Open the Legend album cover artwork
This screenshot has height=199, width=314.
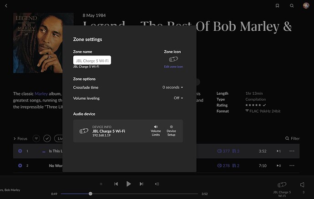(x=38, y=43)
